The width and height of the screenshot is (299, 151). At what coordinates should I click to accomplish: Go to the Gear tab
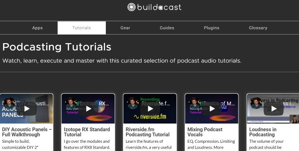(x=125, y=28)
